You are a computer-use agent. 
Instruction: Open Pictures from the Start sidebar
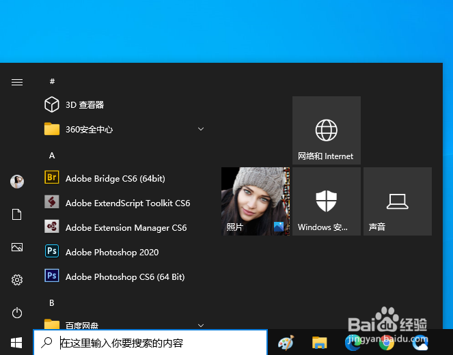[x=17, y=247]
